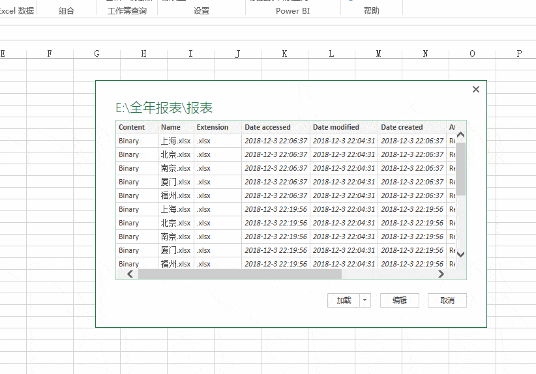Click first 厦门.xlsx file name

[175, 182]
